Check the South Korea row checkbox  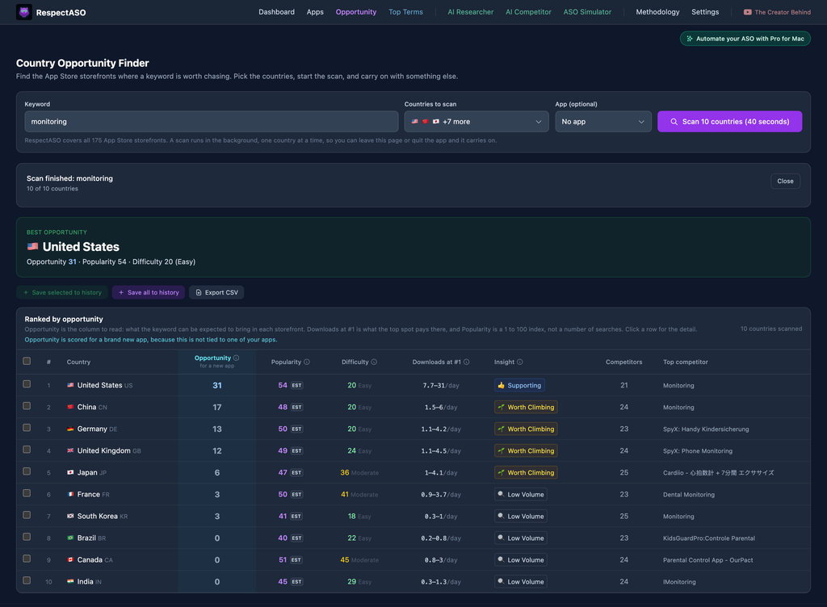click(27, 515)
